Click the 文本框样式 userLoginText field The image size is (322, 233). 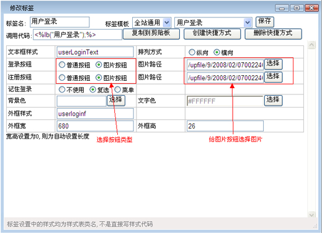(x=95, y=52)
